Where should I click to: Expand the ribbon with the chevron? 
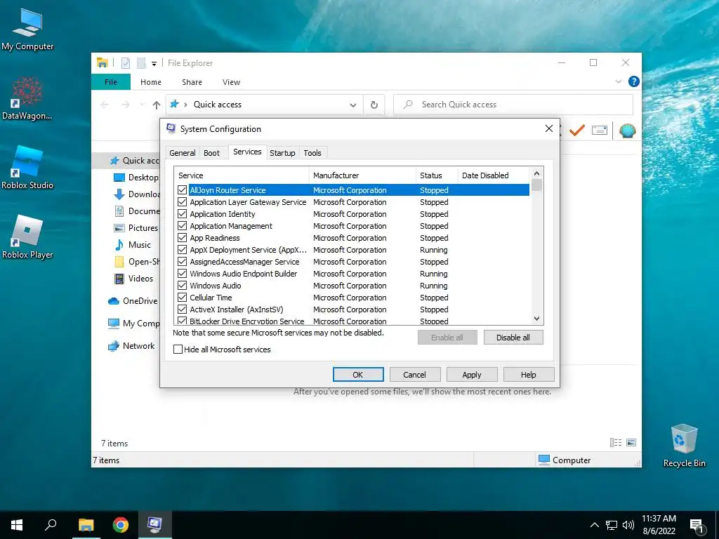(x=619, y=81)
